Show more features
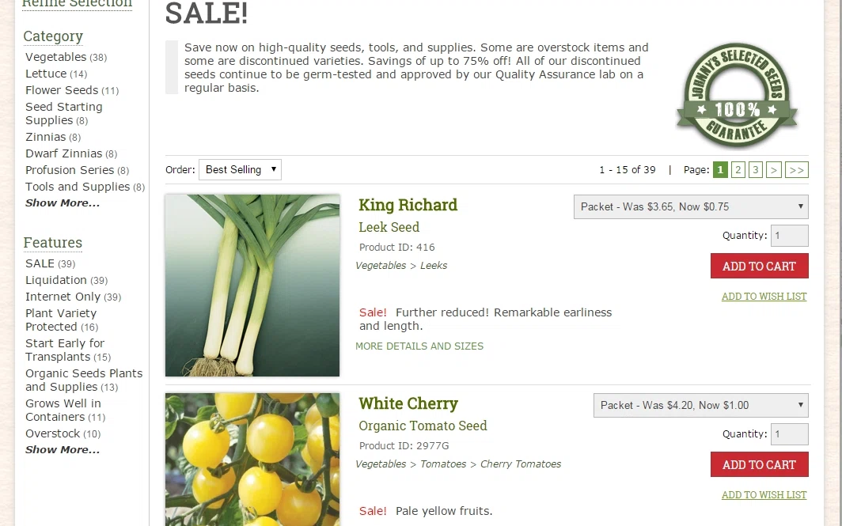Image resolution: width=842 pixels, height=526 pixels. point(63,450)
